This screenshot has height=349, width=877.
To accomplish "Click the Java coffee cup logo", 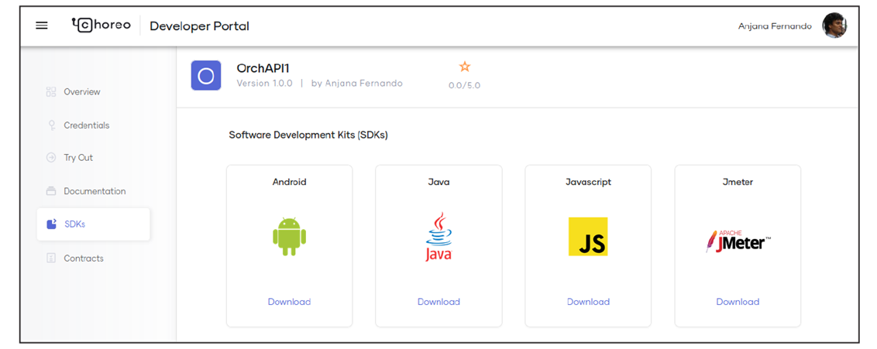I will tap(438, 236).
